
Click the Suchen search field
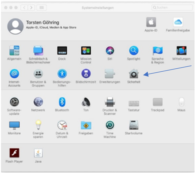click(172, 8)
